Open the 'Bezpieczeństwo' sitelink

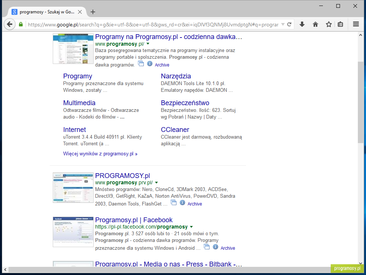pos(185,103)
